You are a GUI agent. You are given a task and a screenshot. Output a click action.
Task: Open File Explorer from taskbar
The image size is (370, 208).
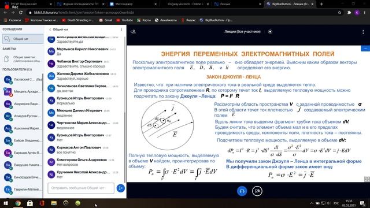[x=54, y=203]
